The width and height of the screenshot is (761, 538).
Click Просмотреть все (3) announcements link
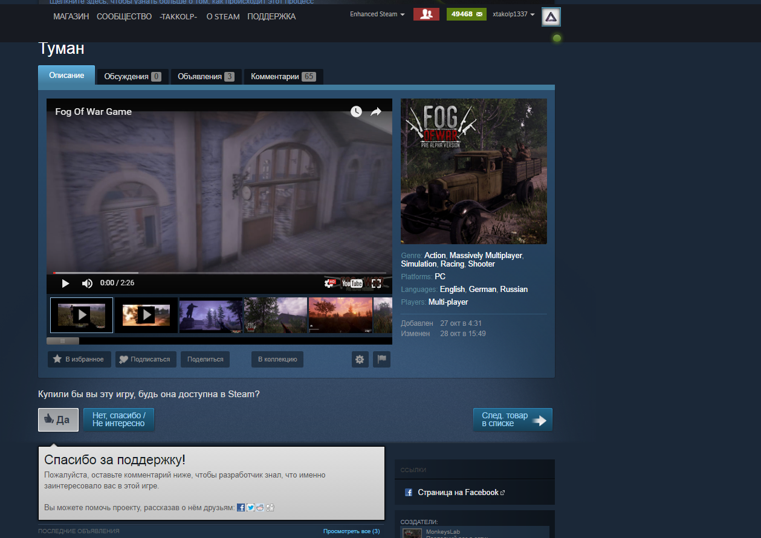pyautogui.click(x=352, y=531)
